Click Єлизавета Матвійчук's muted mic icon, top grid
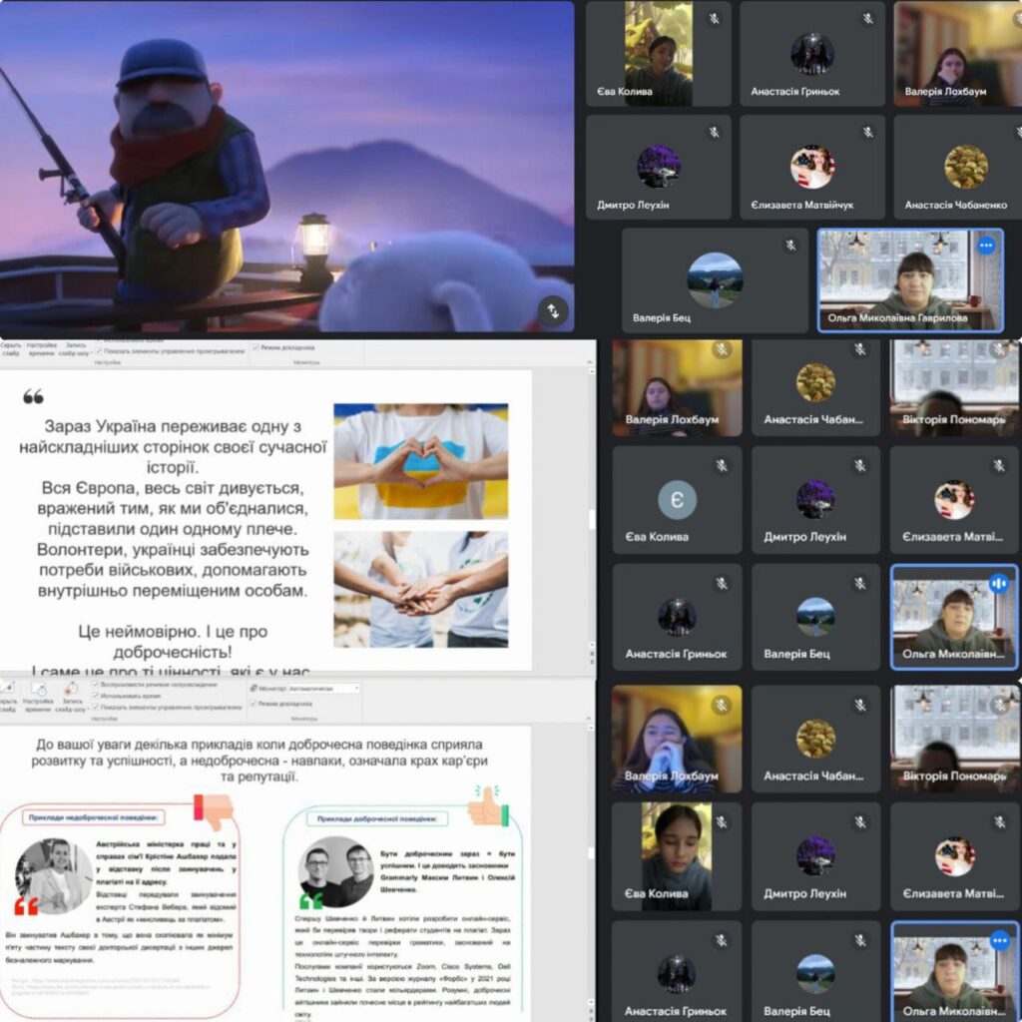The image size is (1022, 1022). click(868, 133)
